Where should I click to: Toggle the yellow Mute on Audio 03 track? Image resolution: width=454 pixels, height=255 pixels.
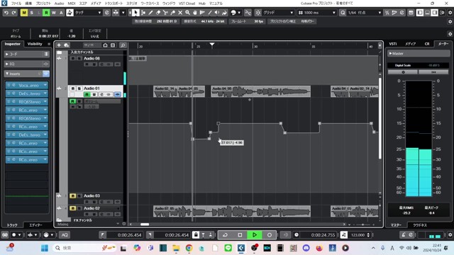click(72, 195)
